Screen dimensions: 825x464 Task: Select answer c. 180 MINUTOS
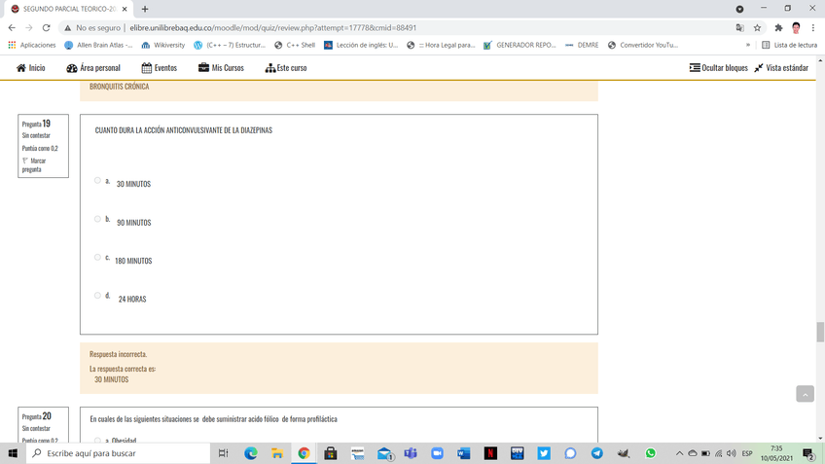click(97, 257)
